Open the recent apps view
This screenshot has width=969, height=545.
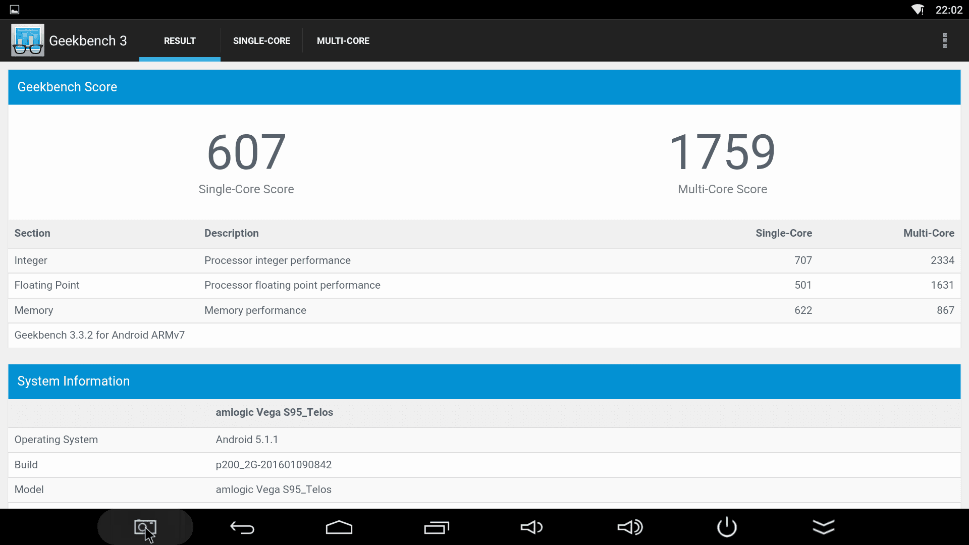[437, 527]
